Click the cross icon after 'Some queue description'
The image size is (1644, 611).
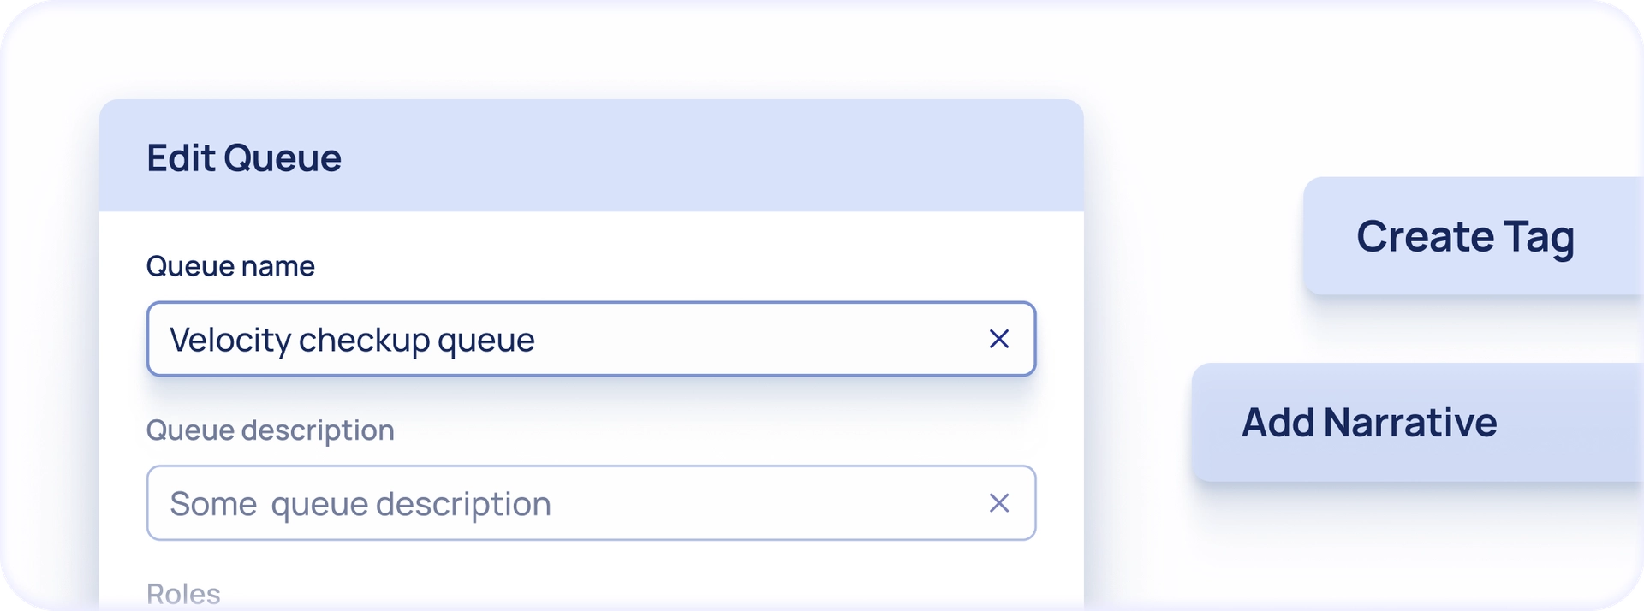click(x=999, y=503)
